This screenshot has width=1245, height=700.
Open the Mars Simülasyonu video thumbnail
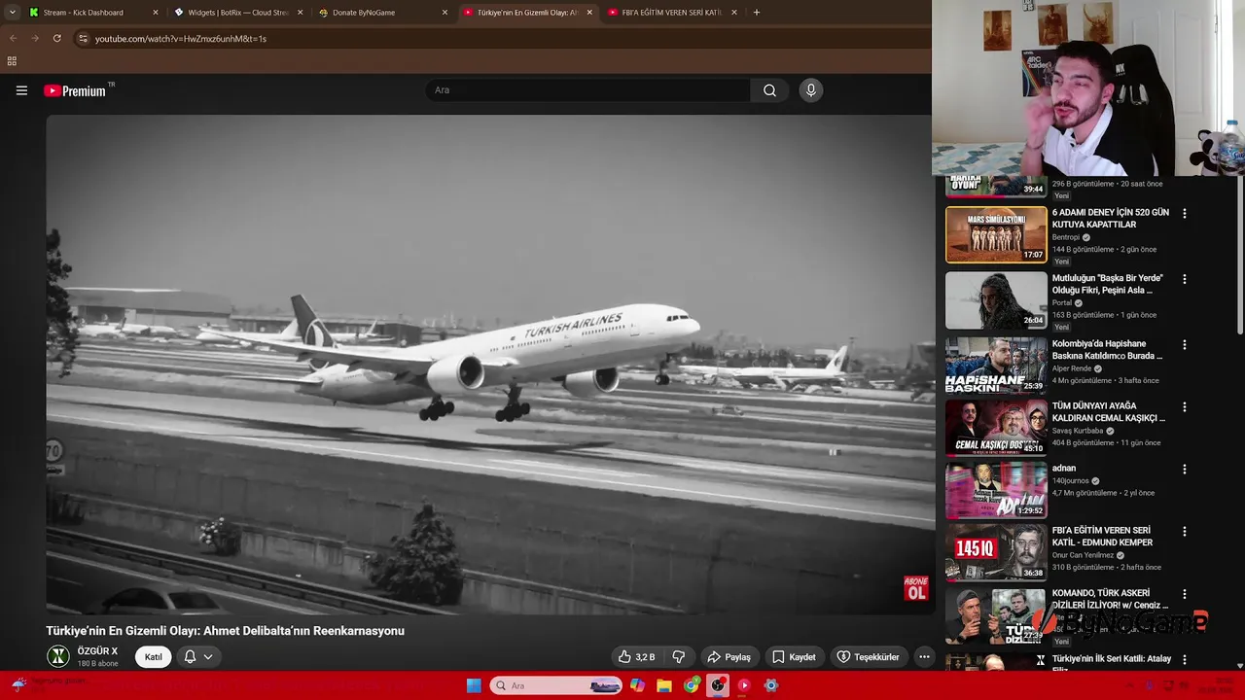[996, 234]
